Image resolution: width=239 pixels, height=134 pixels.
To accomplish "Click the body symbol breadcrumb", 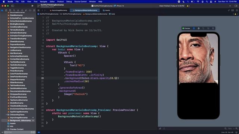I will point(112,14).
